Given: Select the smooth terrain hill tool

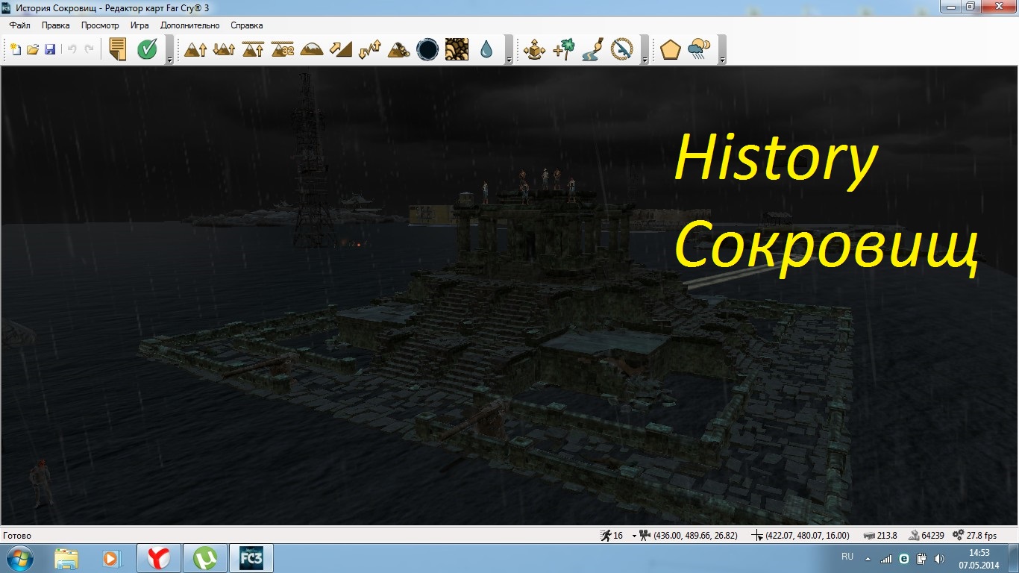Looking at the screenshot, I should click(311, 49).
